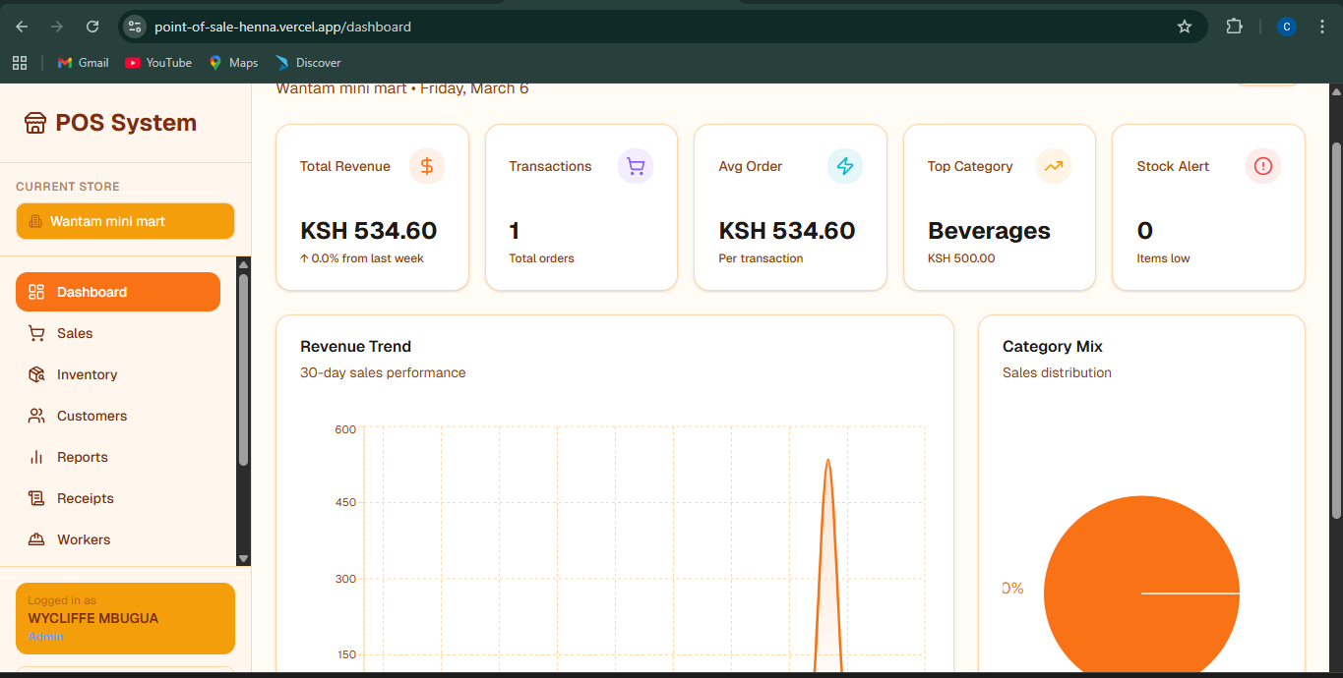Click the Transactions shopping cart icon
Viewport: 1343px width, 678px height.
(x=636, y=166)
